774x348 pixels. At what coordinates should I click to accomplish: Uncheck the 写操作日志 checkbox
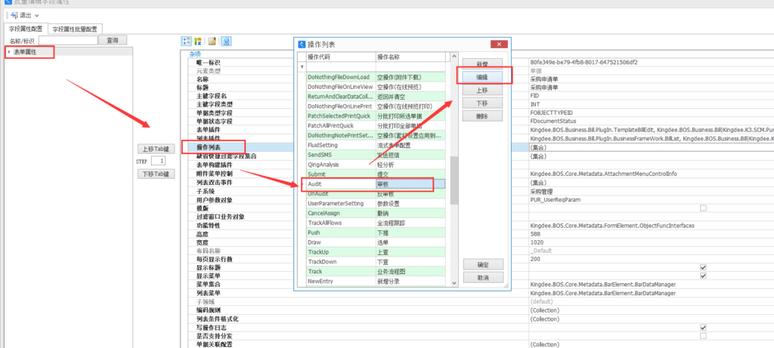click(x=703, y=328)
